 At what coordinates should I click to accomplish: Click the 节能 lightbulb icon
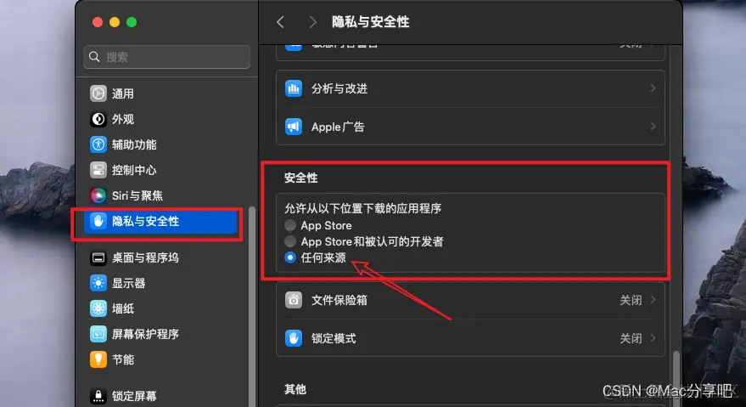(98, 359)
